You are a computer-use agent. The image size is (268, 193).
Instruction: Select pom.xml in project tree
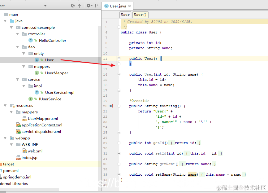tap(11, 171)
